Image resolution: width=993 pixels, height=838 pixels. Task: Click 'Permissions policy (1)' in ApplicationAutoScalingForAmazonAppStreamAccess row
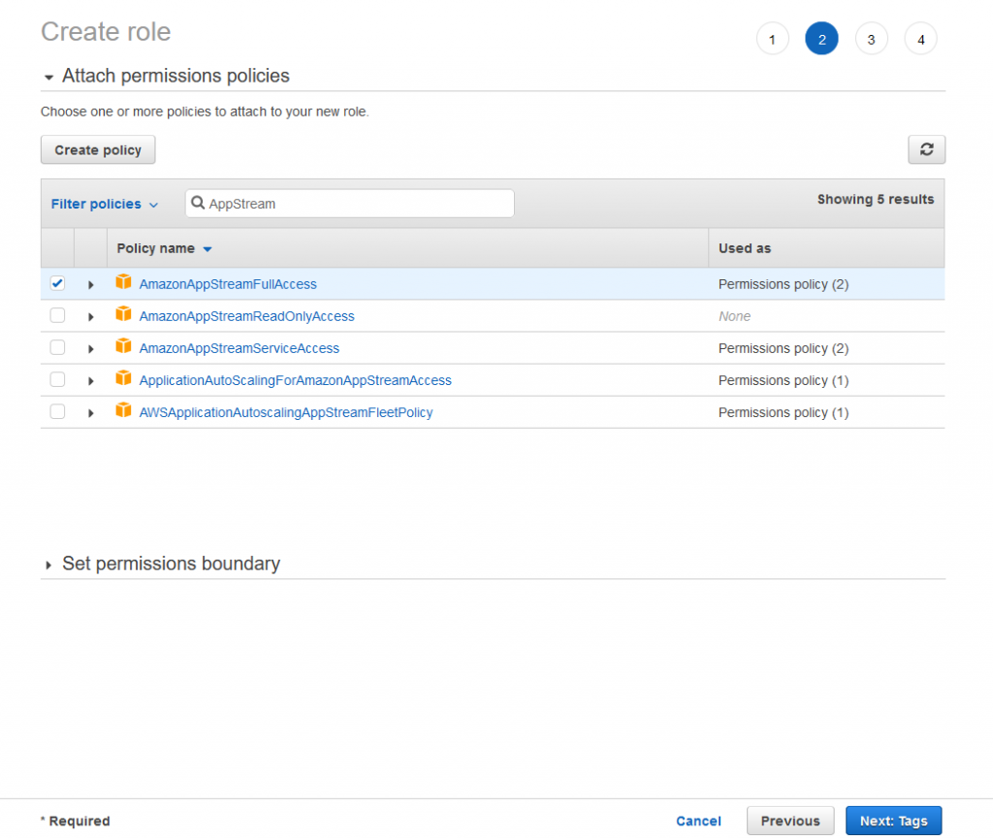784,380
